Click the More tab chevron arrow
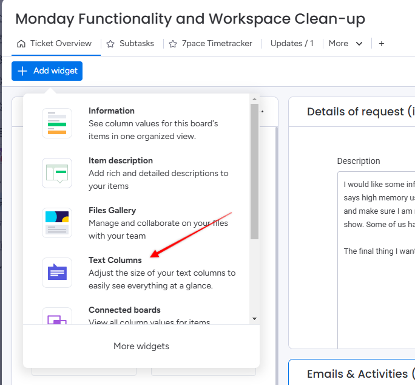The height and width of the screenshot is (385, 415). point(359,44)
